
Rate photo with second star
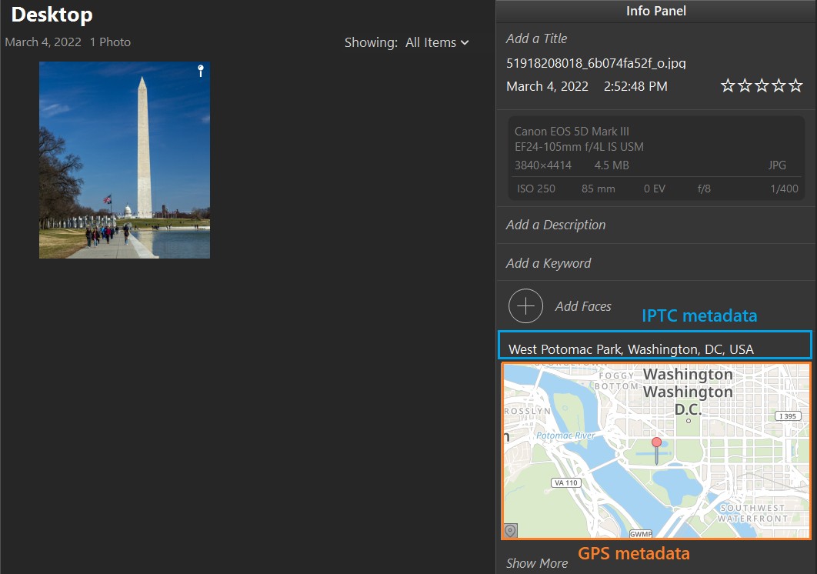click(745, 85)
